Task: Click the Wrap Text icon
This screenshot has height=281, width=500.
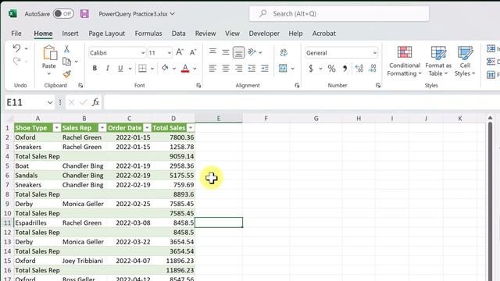Action: [x=284, y=52]
